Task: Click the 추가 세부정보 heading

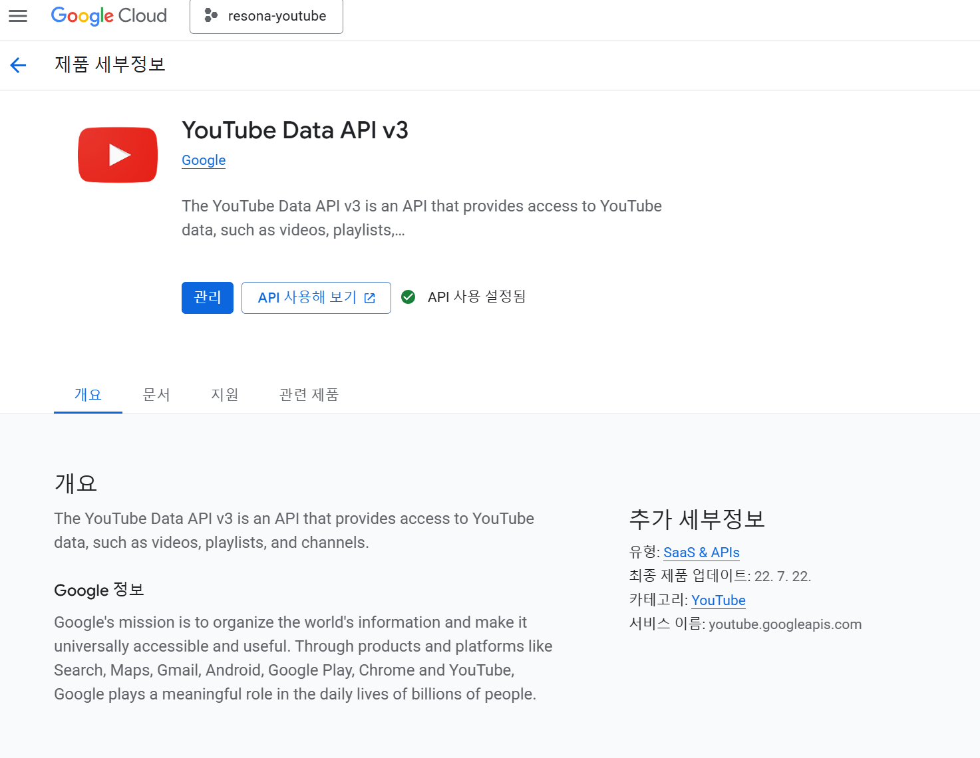Action: point(697,519)
